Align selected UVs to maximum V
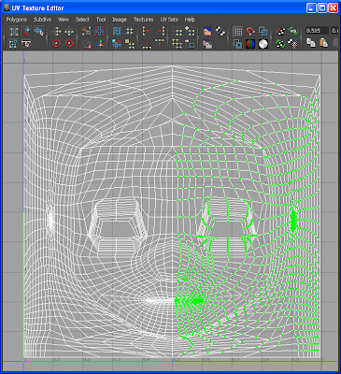Image resolution: width=341 pixels, height=374 pixels. pos(160,44)
